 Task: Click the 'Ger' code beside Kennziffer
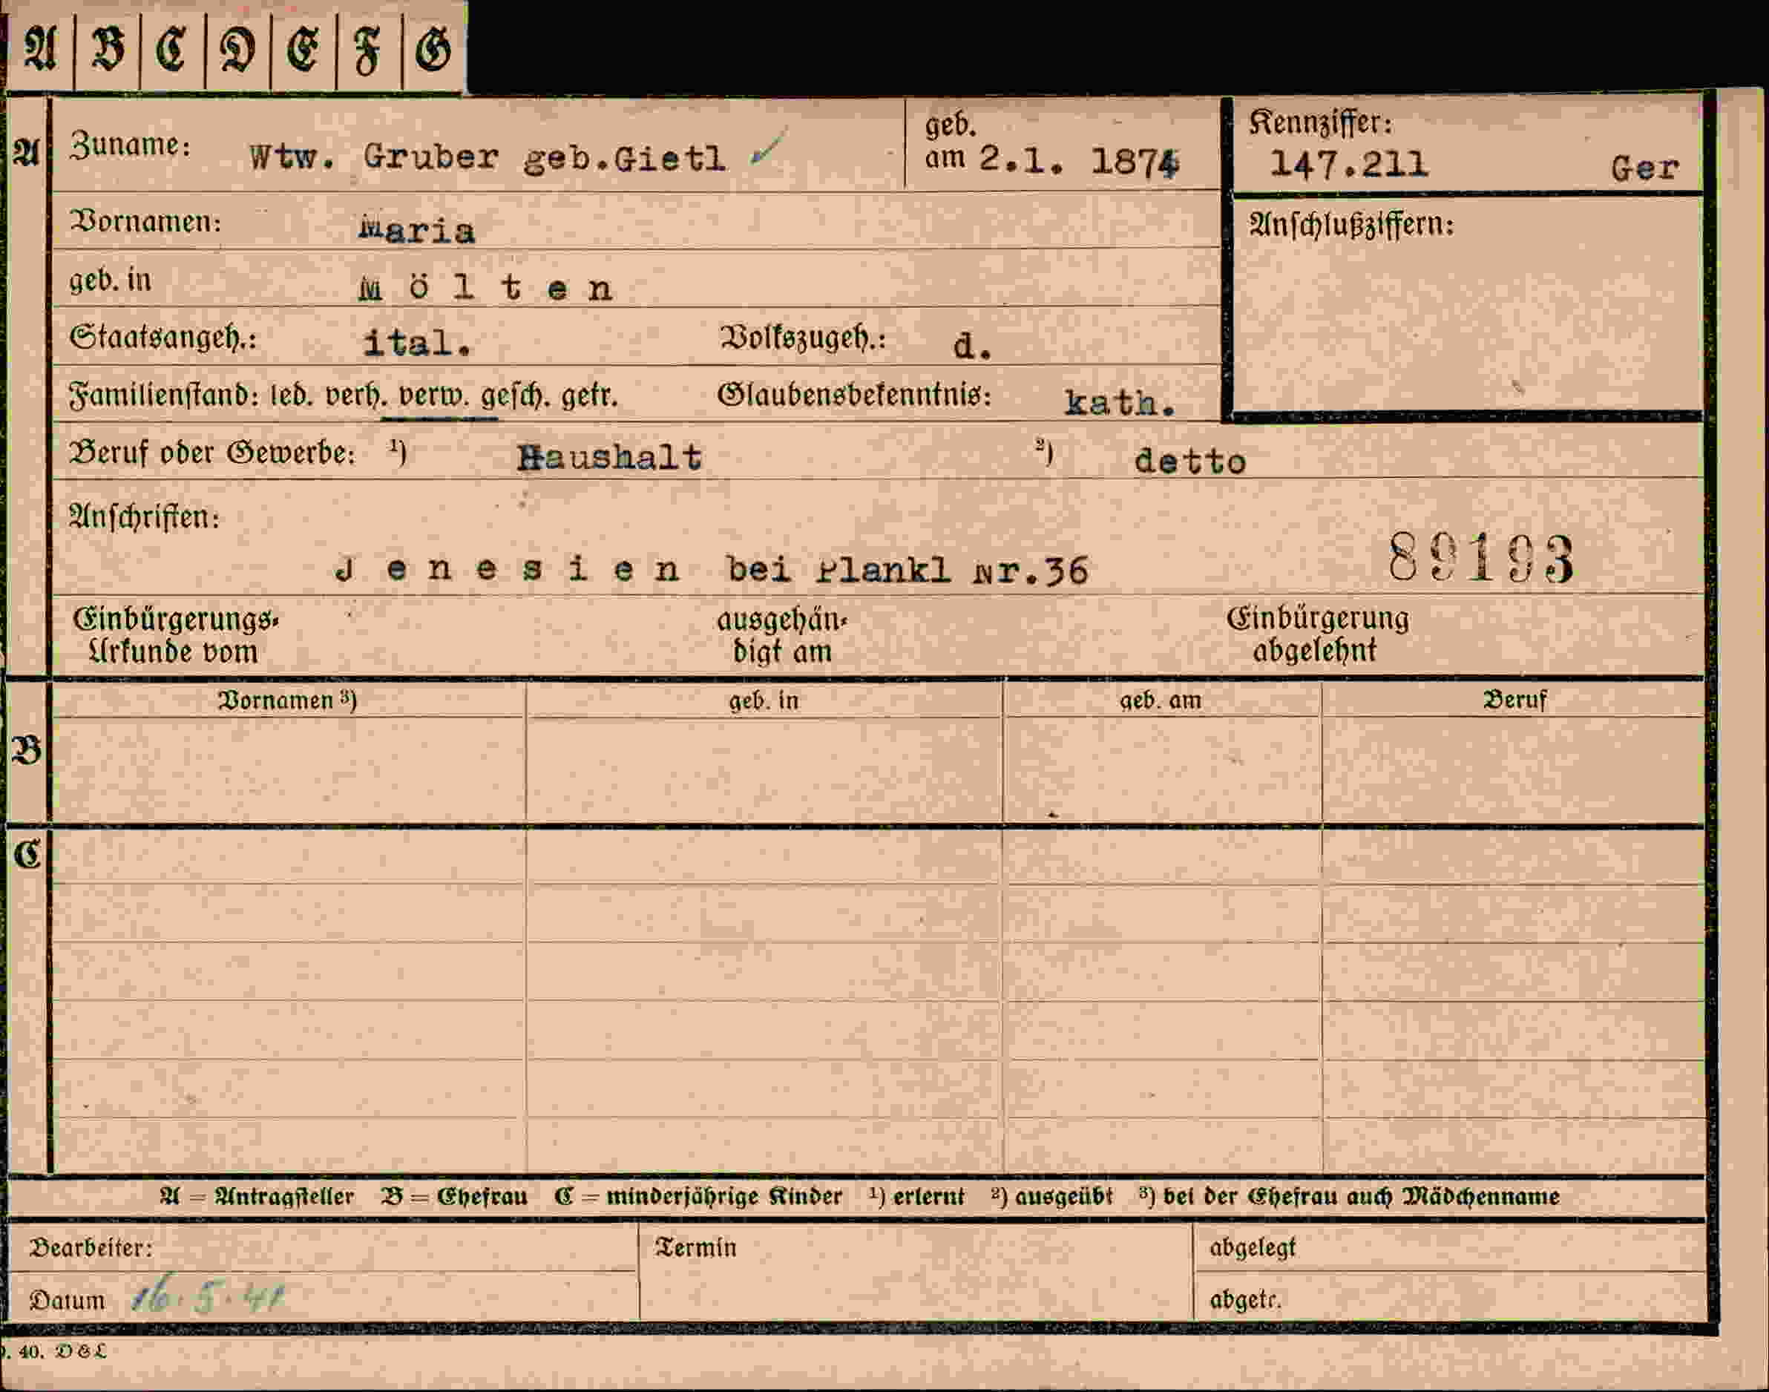[1644, 168]
